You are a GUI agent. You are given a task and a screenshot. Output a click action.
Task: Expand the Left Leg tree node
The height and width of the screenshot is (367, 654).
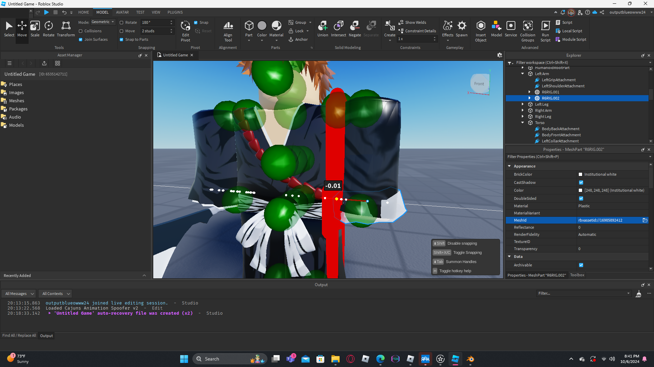coord(523,104)
